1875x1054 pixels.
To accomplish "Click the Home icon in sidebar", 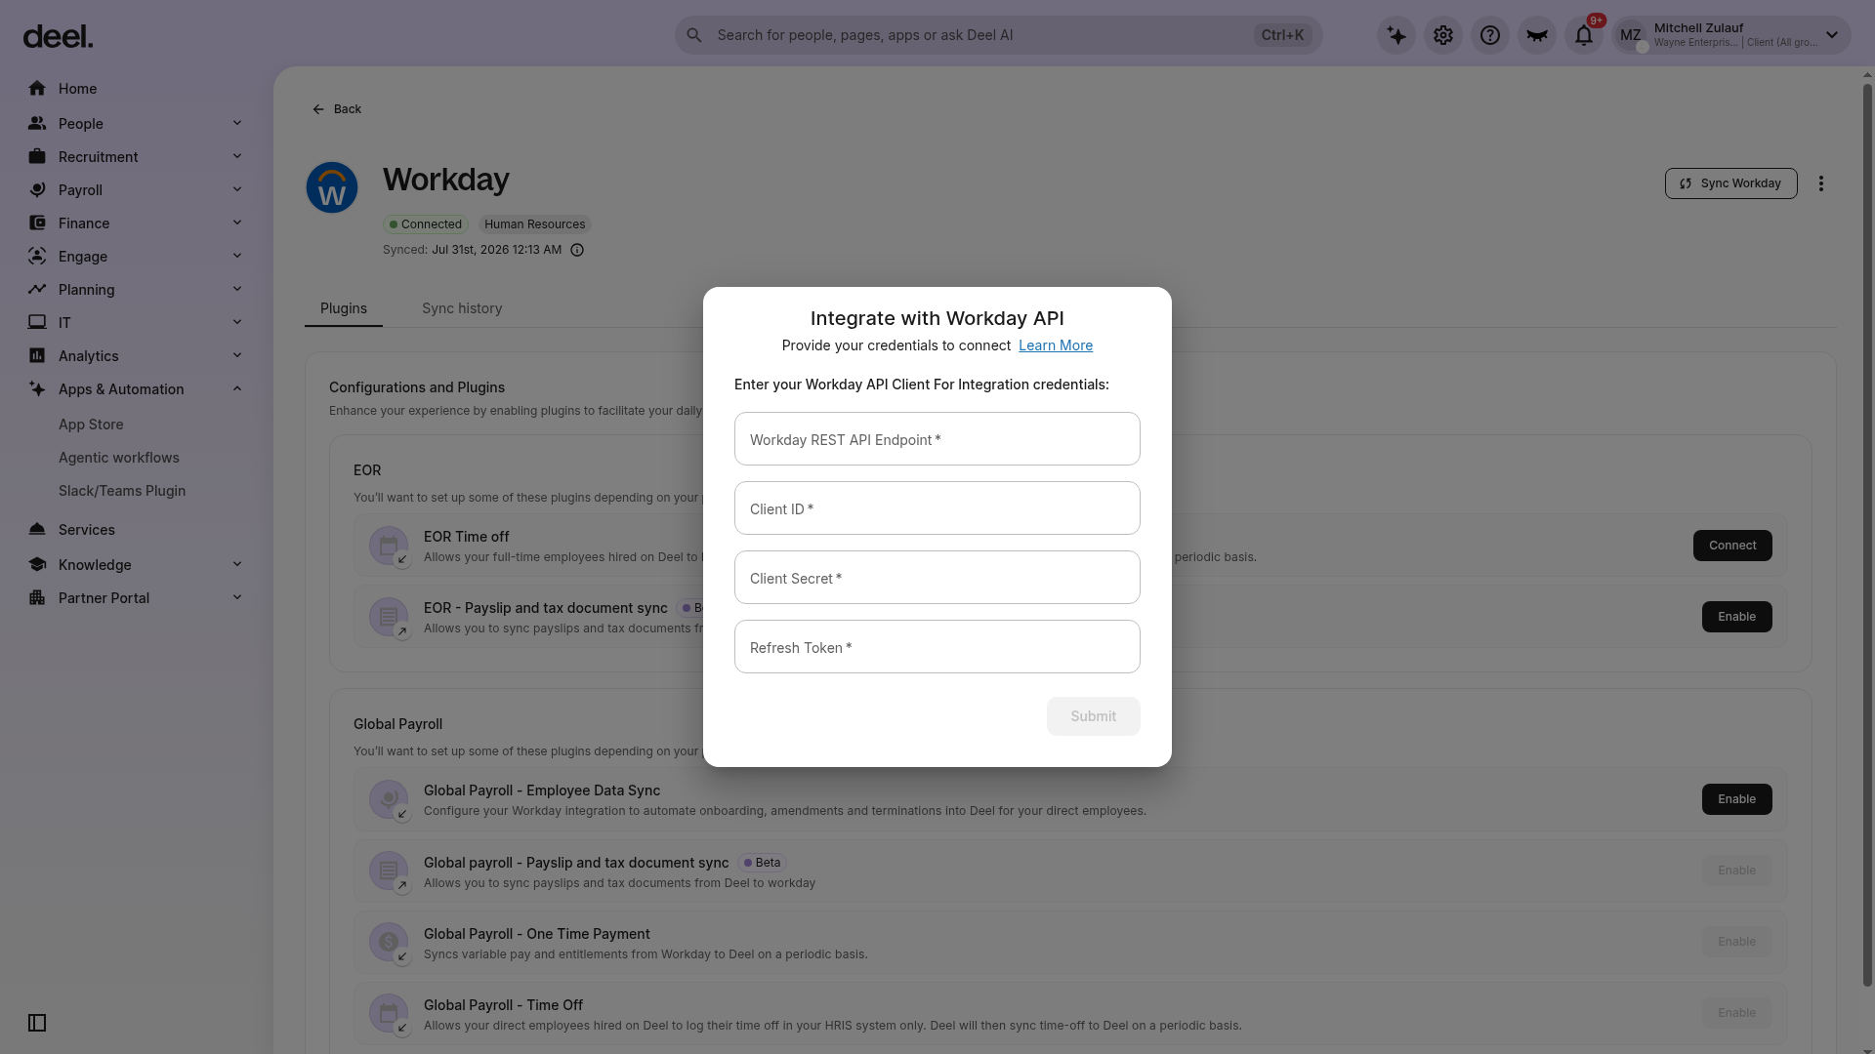I will tap(37, 89).
